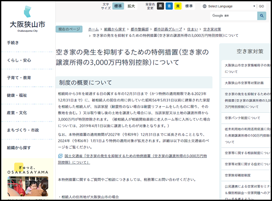The width and height of the screenshot is (272, 201).
Task: Click the 組織から探す breadcrumb link
Action: tap(115, 29)
